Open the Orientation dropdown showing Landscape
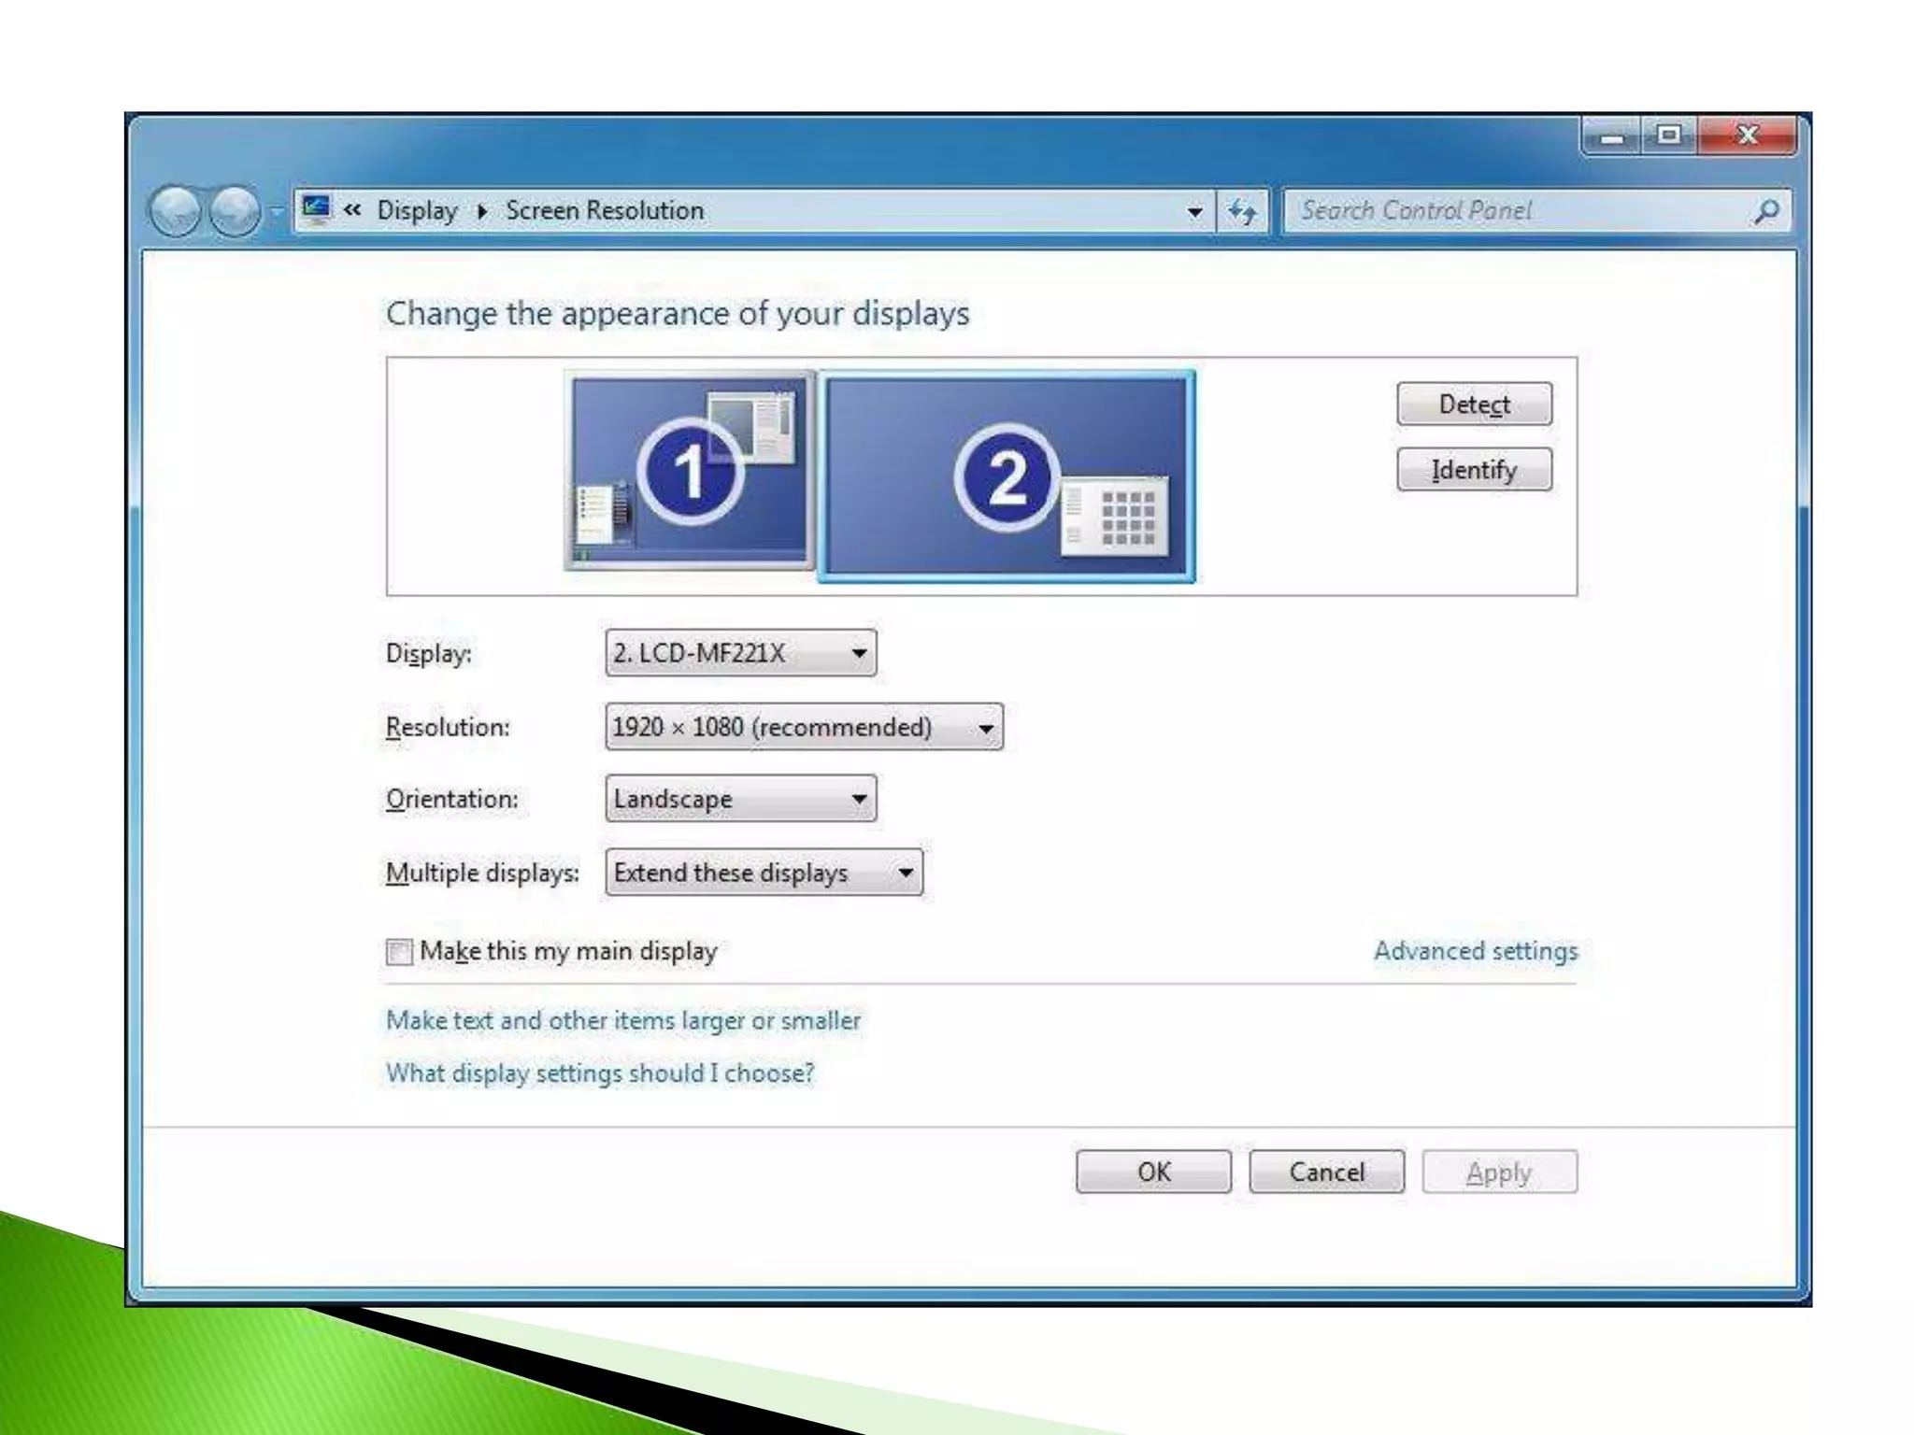 coord(740,799)
